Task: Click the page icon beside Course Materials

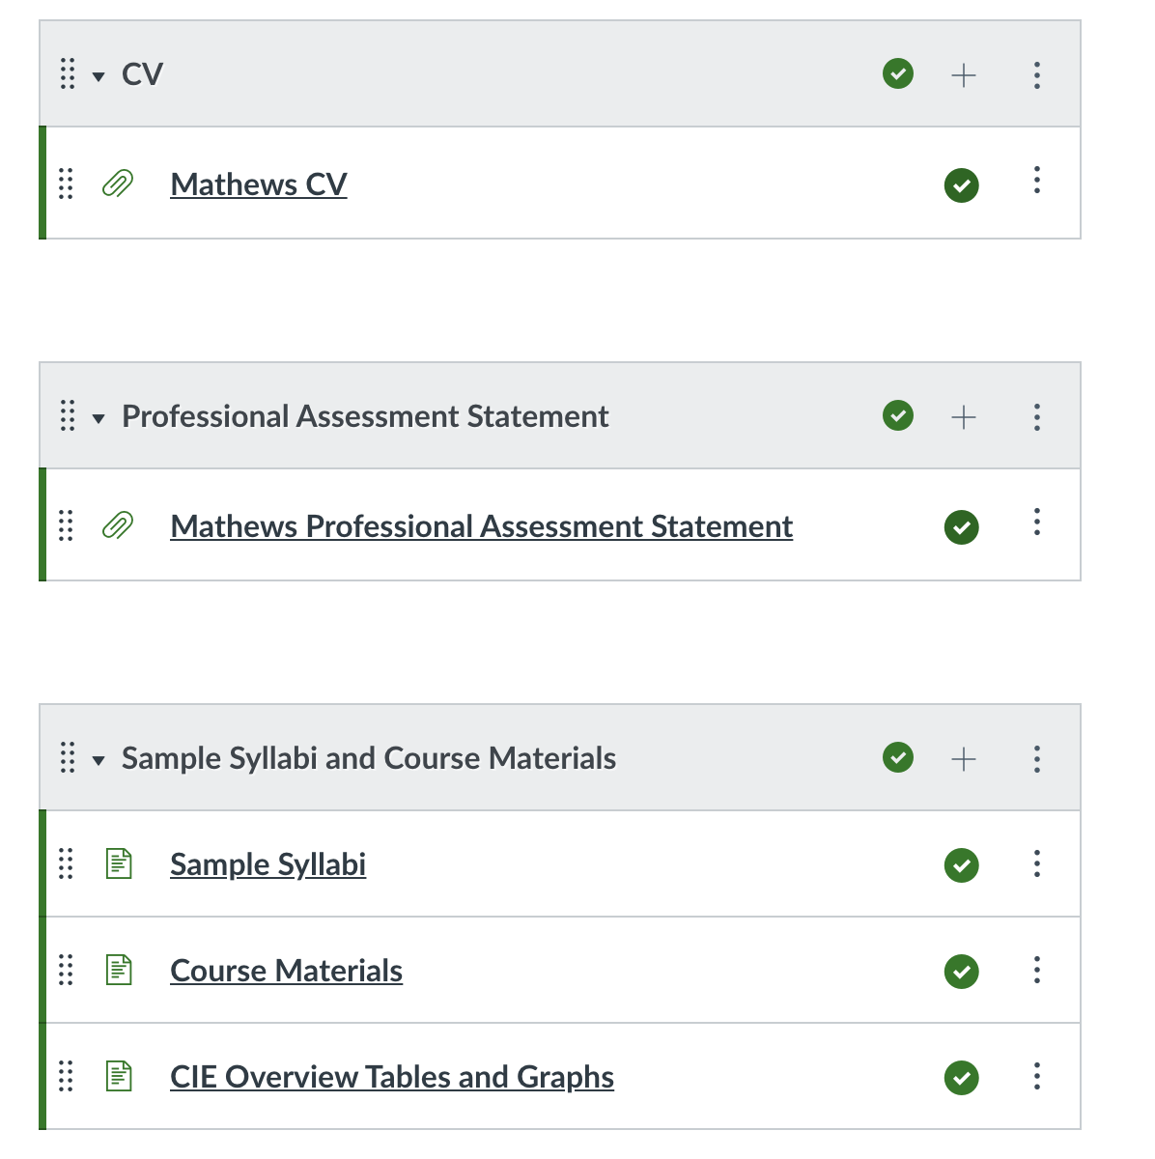Action: (x=119, y=970)
